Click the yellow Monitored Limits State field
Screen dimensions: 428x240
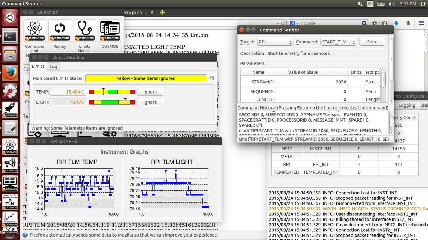pos(146,78)
